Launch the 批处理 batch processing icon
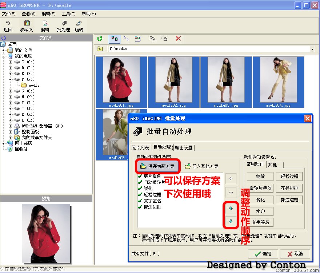This screenshot has width=320, height=273. (x=64, y=26)
